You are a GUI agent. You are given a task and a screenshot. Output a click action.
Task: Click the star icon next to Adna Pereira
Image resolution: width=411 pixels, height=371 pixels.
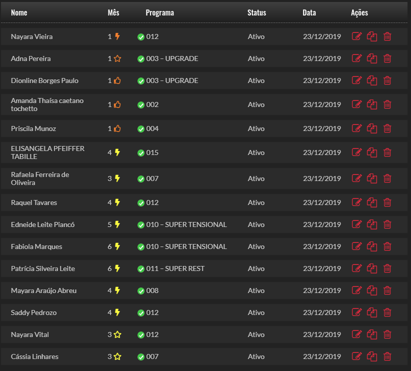coord(117,58)
